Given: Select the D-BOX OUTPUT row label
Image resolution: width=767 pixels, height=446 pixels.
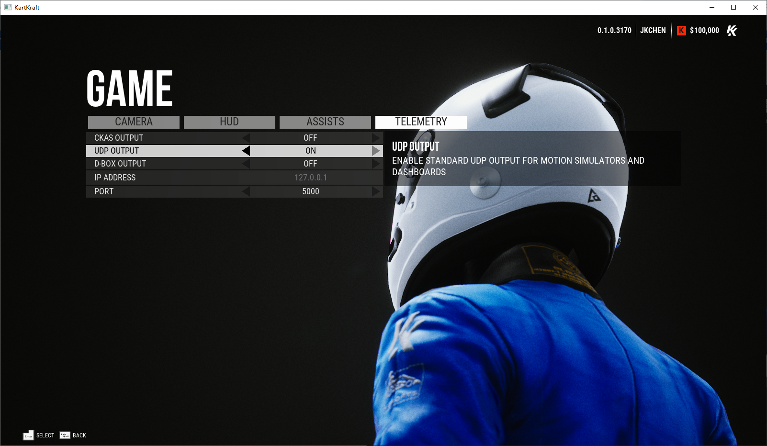Looking at the screenshot, I should coord(120,164).
